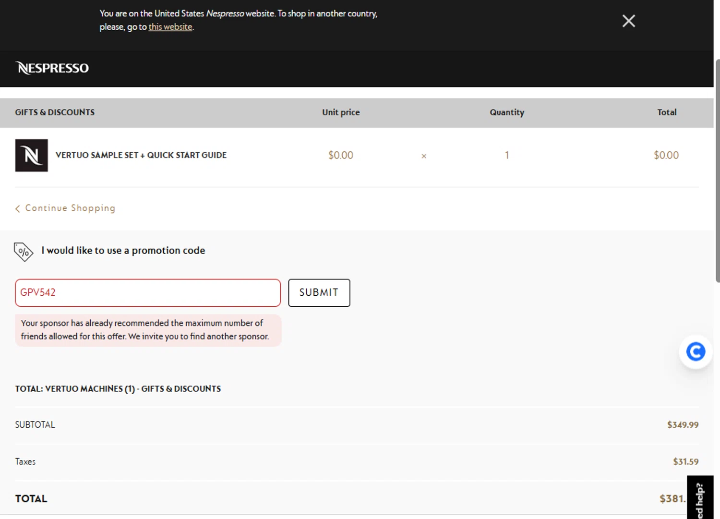
Task: Open the blue circular chat widget
Action: click(x=695, y=351)
